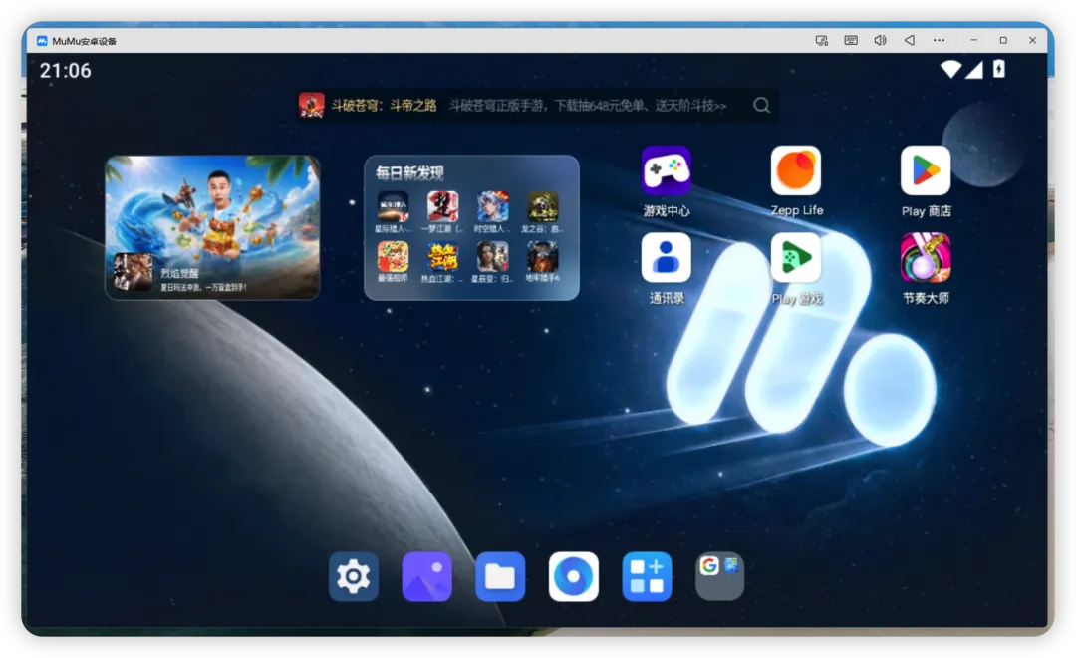Open the blue file manager folder in dock

[x=500, y=576]
